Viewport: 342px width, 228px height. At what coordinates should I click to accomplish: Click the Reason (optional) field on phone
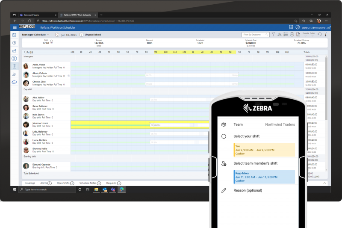248,190
